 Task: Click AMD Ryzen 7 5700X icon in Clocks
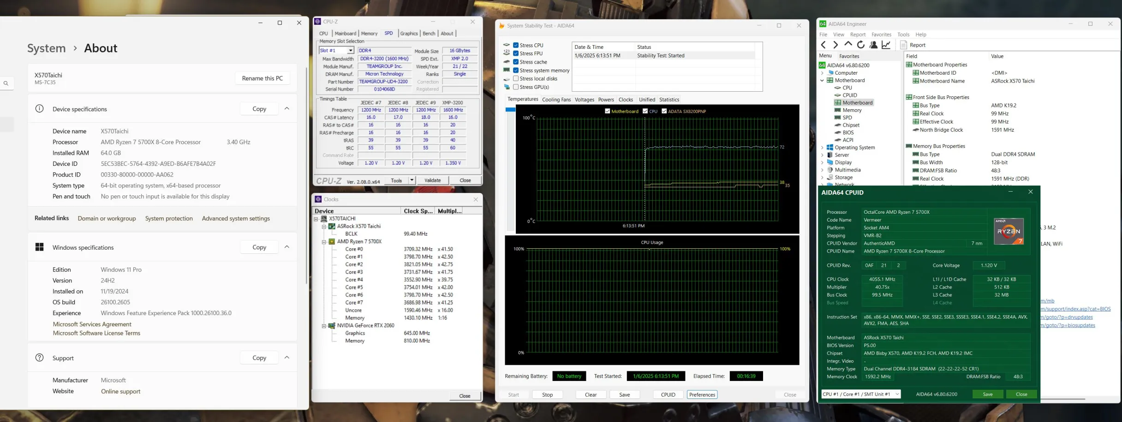[332, 241]
